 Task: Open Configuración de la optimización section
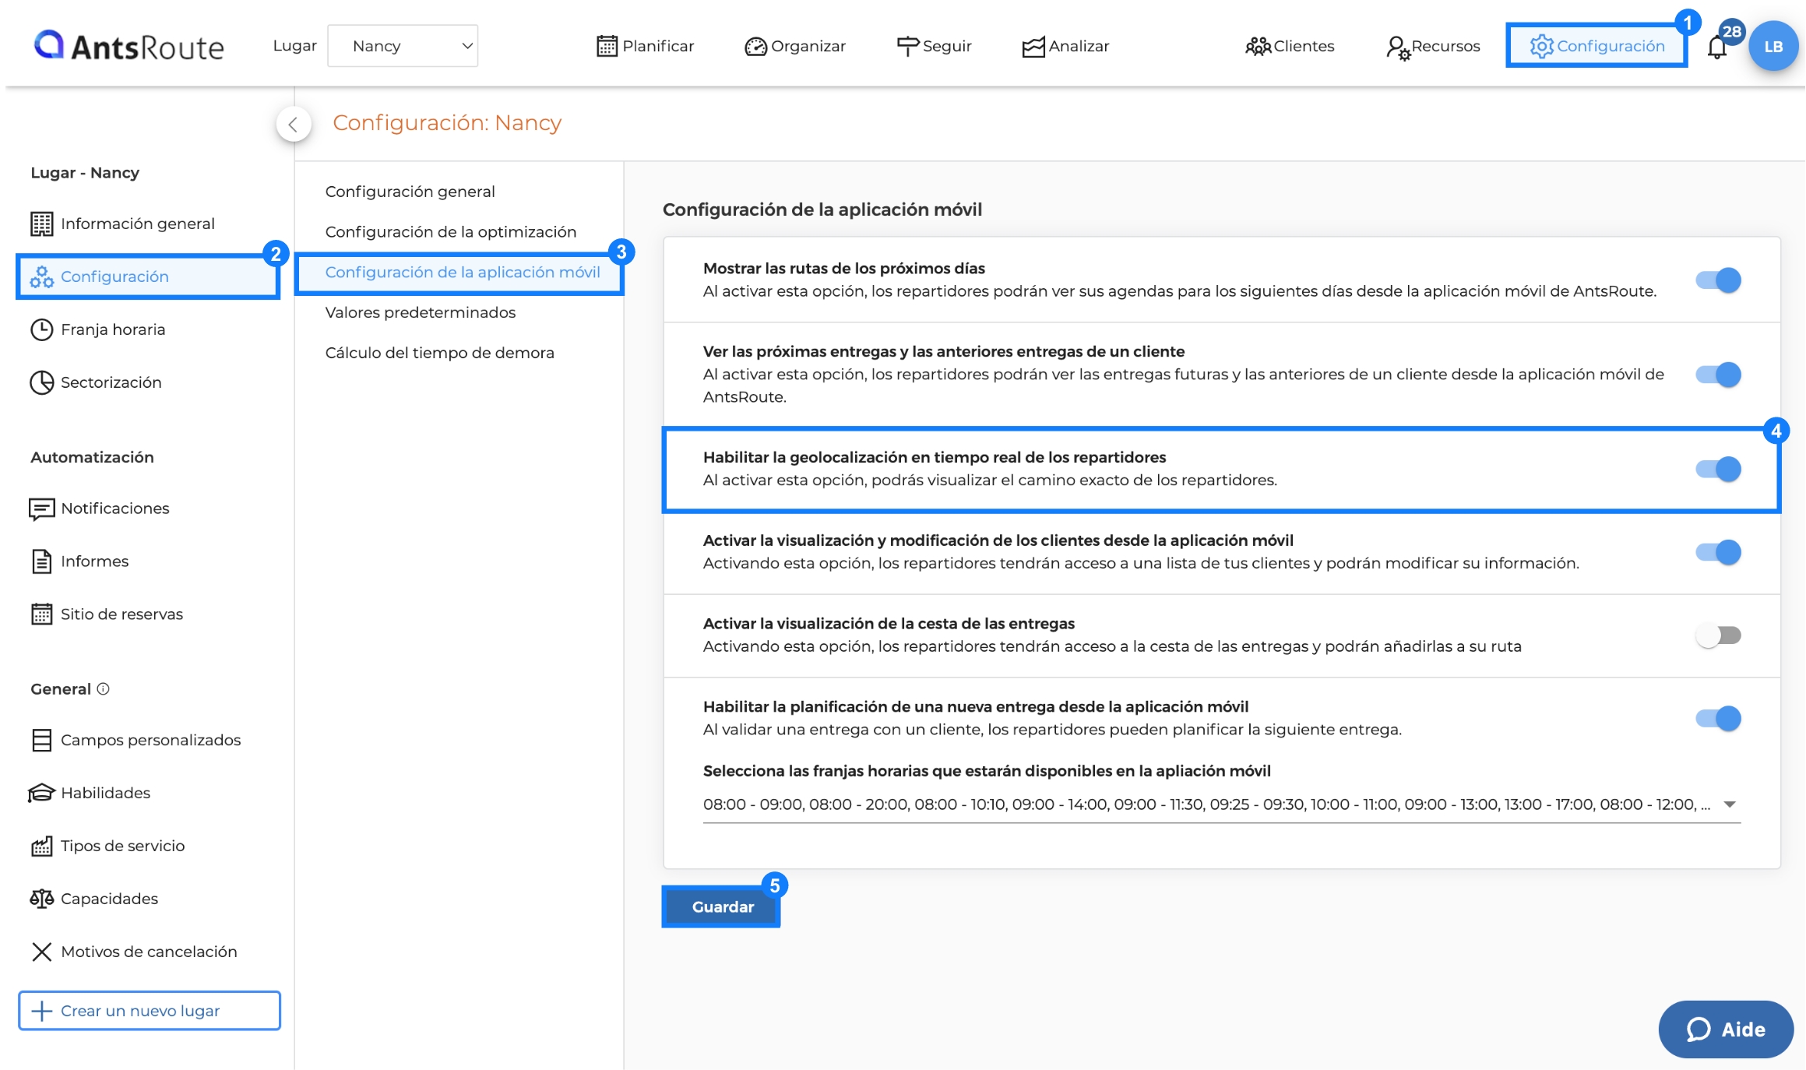pyautogui.click(x=451, y=232)
